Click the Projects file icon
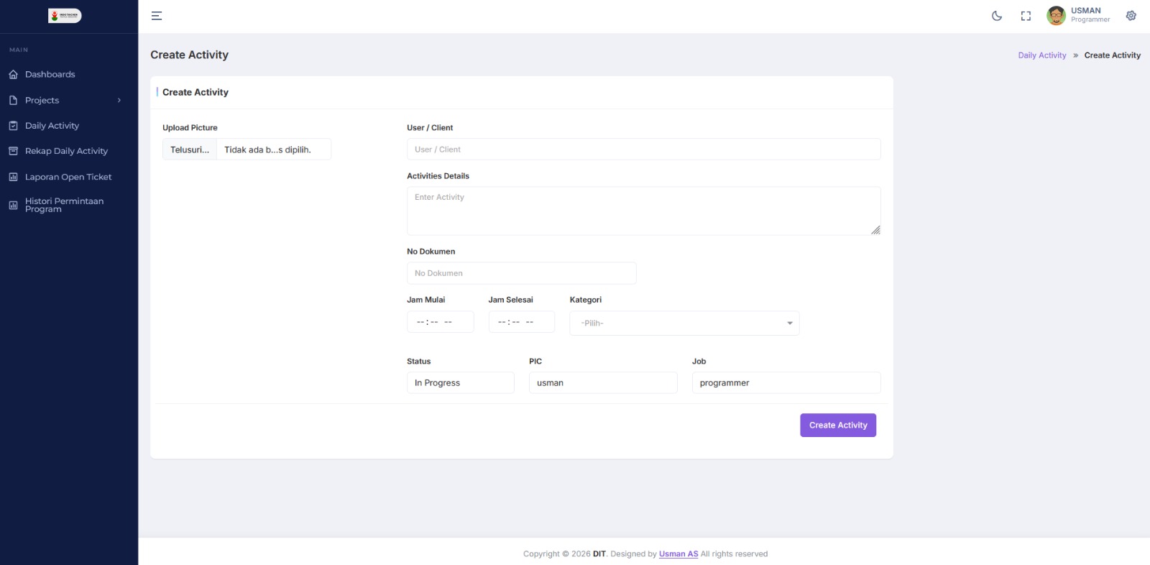Screen dimensions: 1150x565 [13, 101]
